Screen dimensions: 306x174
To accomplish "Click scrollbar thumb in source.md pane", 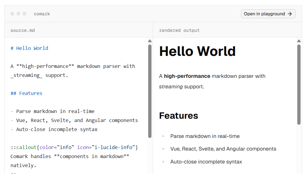I will [150, 91].
